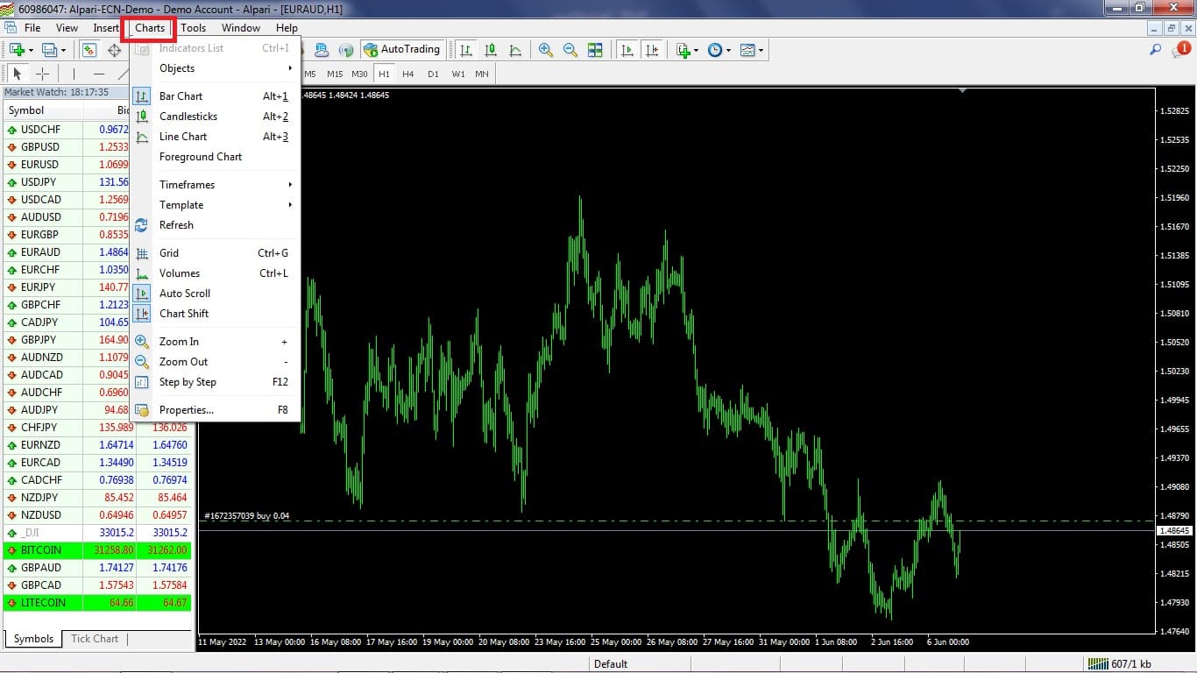The image size is (1197, 673).
Task: Open the Periods dropdown arrow
Action: click(x=728, y=50)
